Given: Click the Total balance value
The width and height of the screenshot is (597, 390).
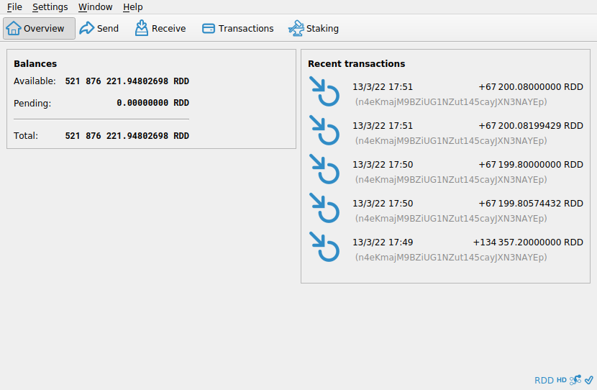Looking at the screenshot, I should coord(127,136).
